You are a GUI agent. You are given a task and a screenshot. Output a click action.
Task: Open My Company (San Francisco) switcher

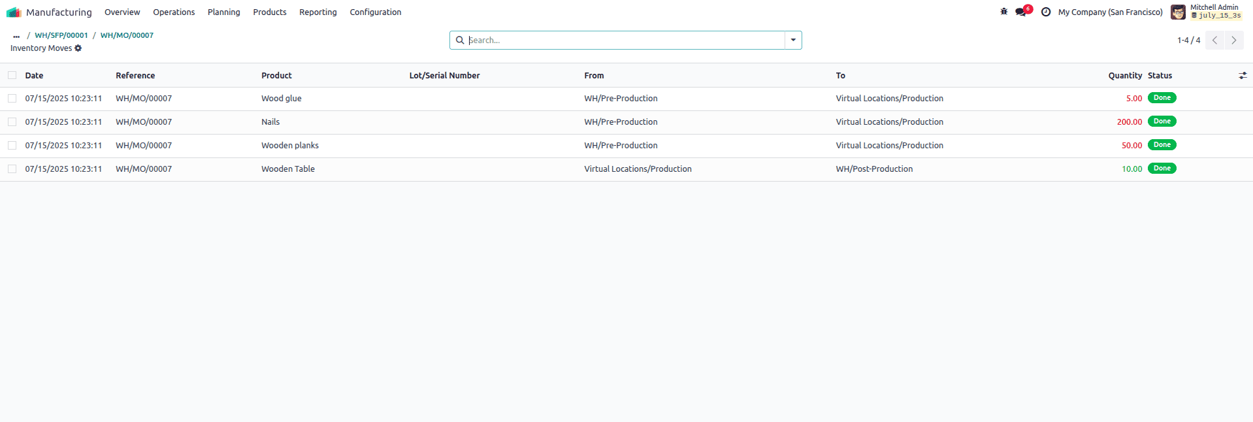pyautogui.click(x=1110, y=12)
